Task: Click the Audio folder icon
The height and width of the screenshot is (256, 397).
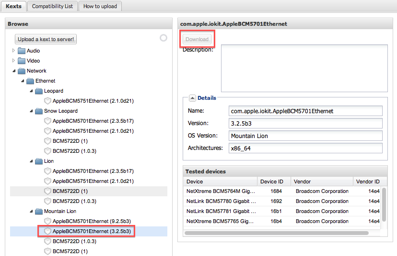Action: pyautogui.click(x=22, y=51)
